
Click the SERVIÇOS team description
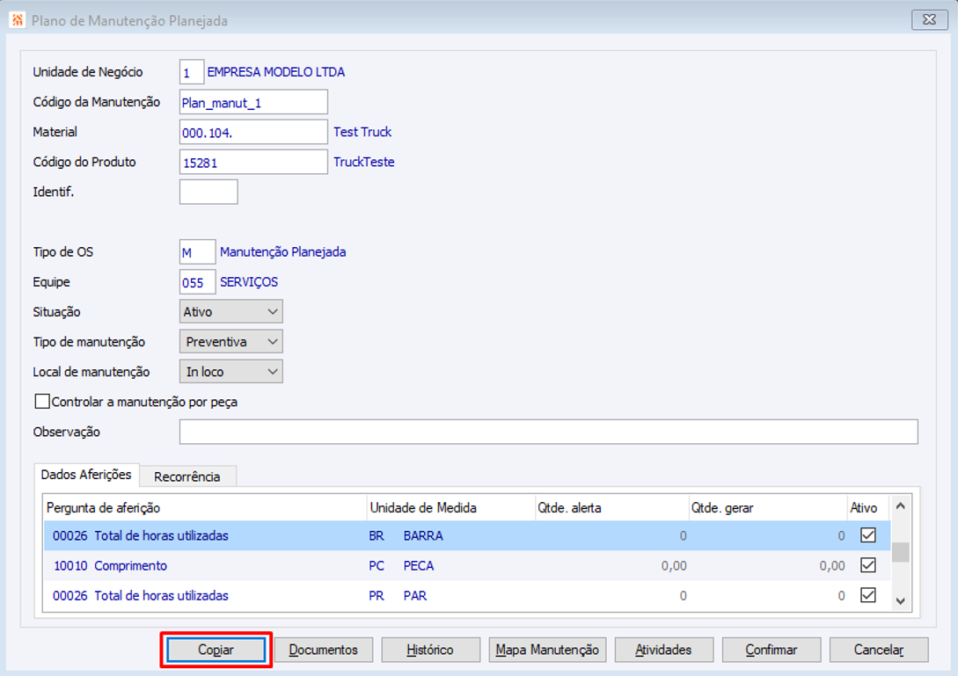(x=249, y=281)
